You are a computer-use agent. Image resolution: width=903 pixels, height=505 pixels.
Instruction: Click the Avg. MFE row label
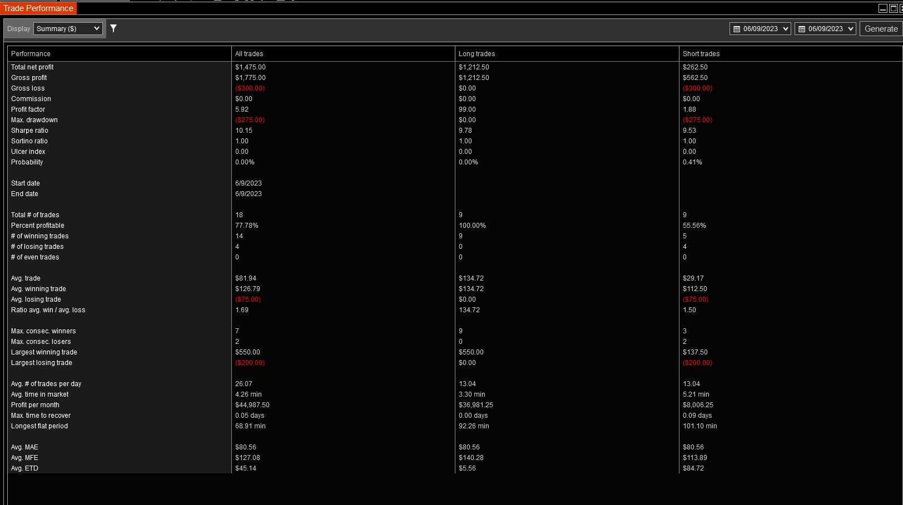tap(24, 458)
